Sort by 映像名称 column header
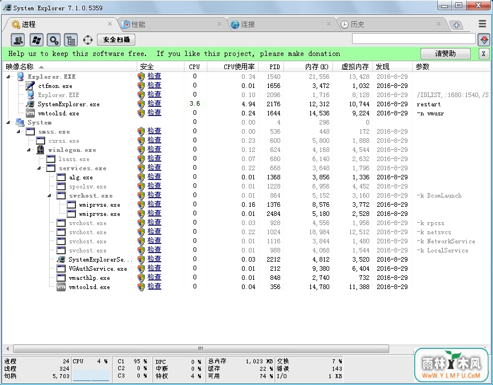 click(70, 66)
